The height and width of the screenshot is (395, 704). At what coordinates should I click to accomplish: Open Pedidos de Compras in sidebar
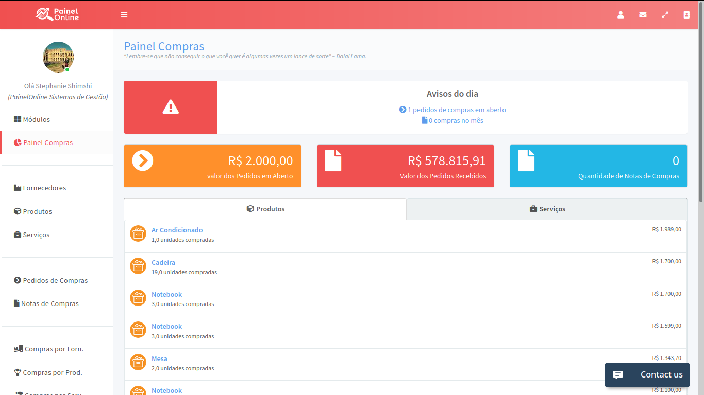point(55,280)
